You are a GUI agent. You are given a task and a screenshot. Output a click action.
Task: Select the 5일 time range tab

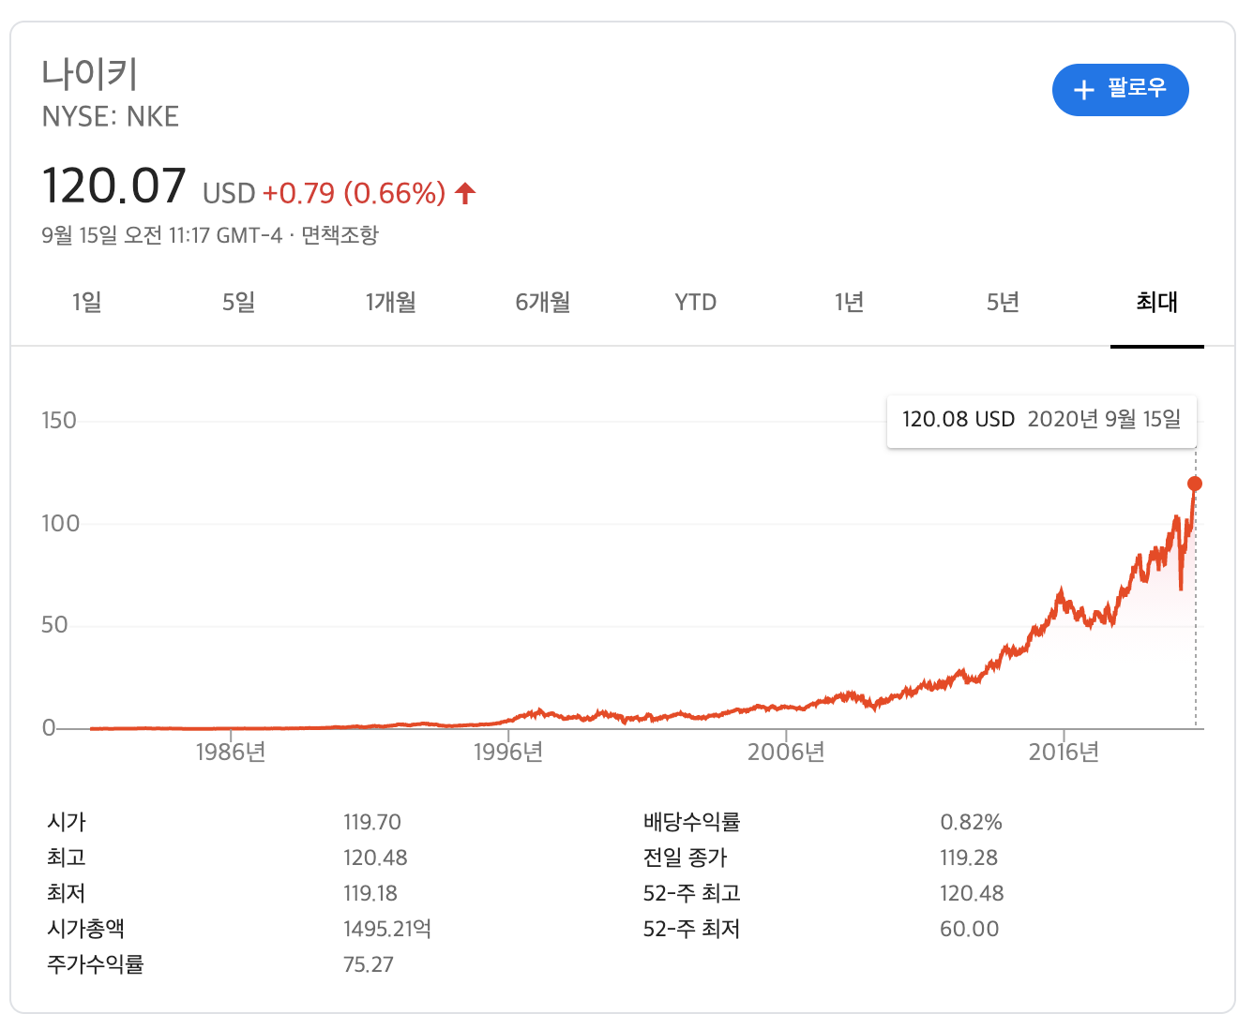238,302
